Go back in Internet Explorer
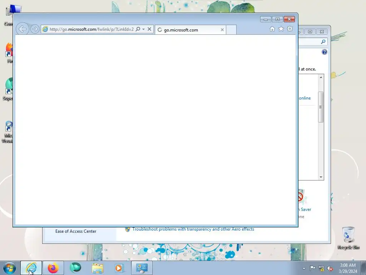Image resolution: width=366 pixels, height=275 pixels. click(x=23, y=29)
